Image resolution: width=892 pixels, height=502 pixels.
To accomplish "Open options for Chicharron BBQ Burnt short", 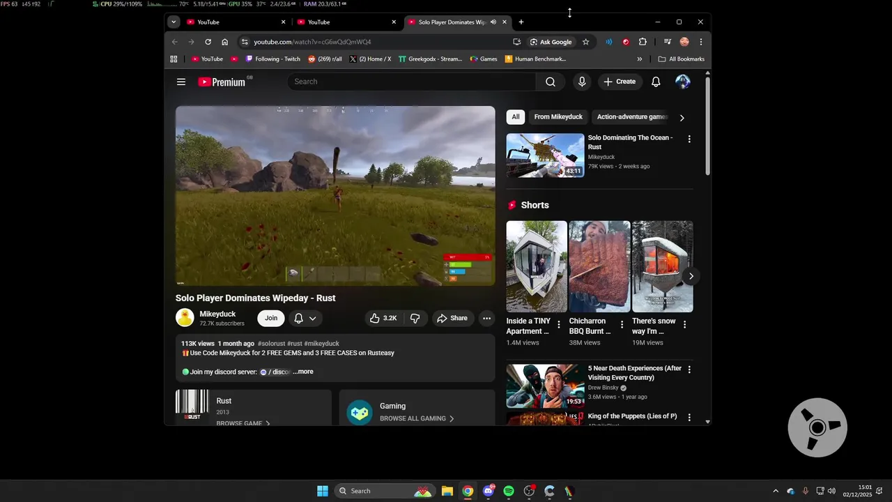I will [x=622, y=324].
